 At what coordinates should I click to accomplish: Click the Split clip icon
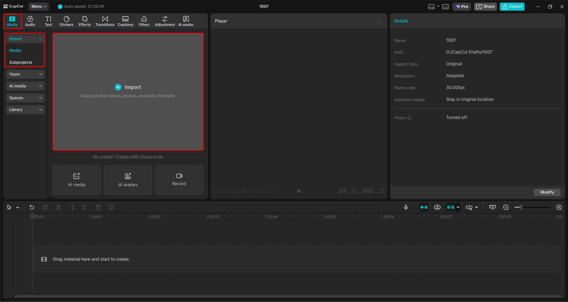(58, 207)
